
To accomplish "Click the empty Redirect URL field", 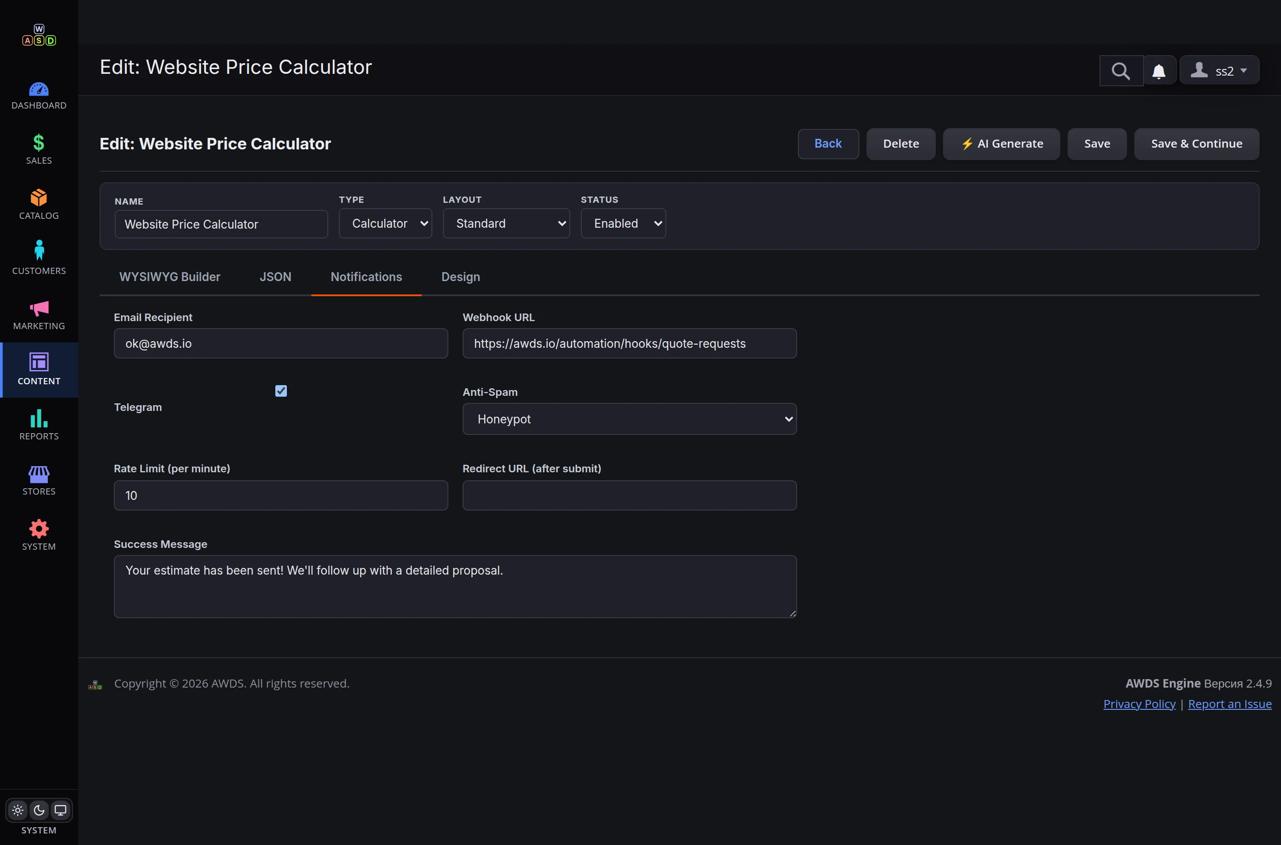I will (x=629, y=495).
